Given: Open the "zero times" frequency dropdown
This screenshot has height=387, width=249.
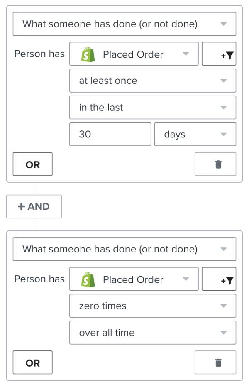Looking at the screenshot, I should (153, 306).
